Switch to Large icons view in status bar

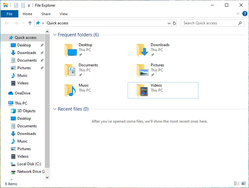244,184
